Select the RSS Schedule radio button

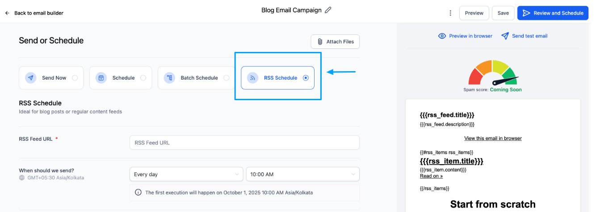(x=306, y=78)
